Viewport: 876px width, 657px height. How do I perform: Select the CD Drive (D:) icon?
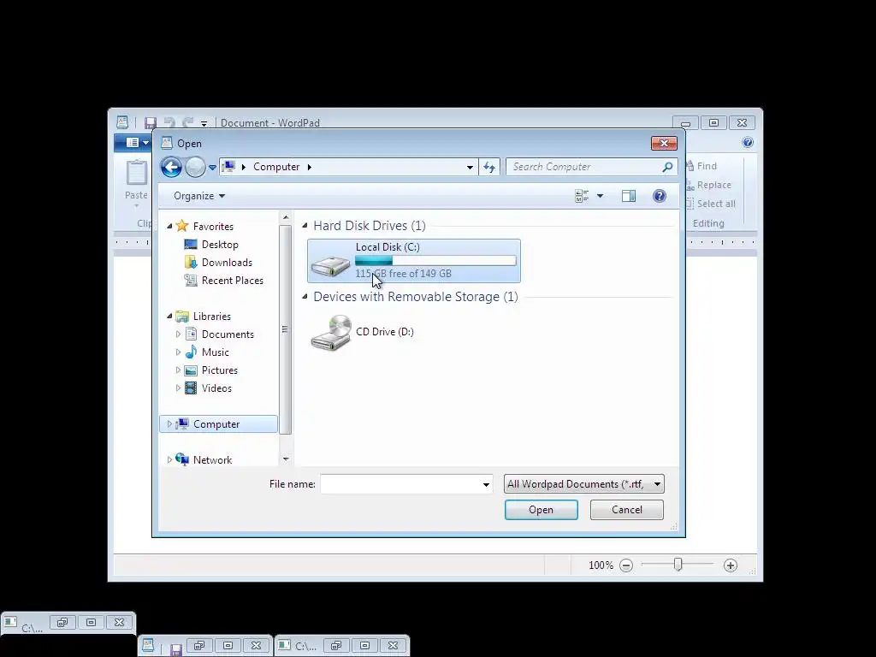tap(331, 333)
